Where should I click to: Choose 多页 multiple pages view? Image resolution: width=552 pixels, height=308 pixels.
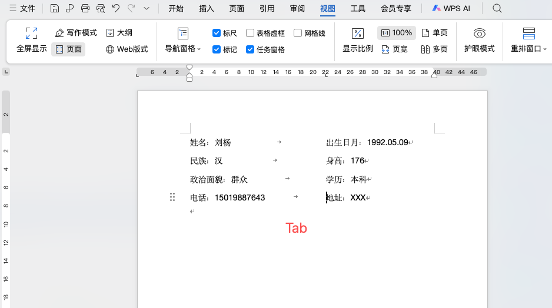[434, 49]
